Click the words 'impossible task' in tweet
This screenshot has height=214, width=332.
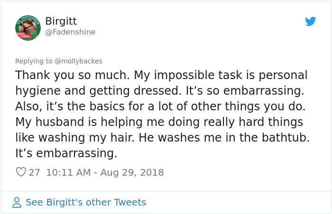coord(198,75)
